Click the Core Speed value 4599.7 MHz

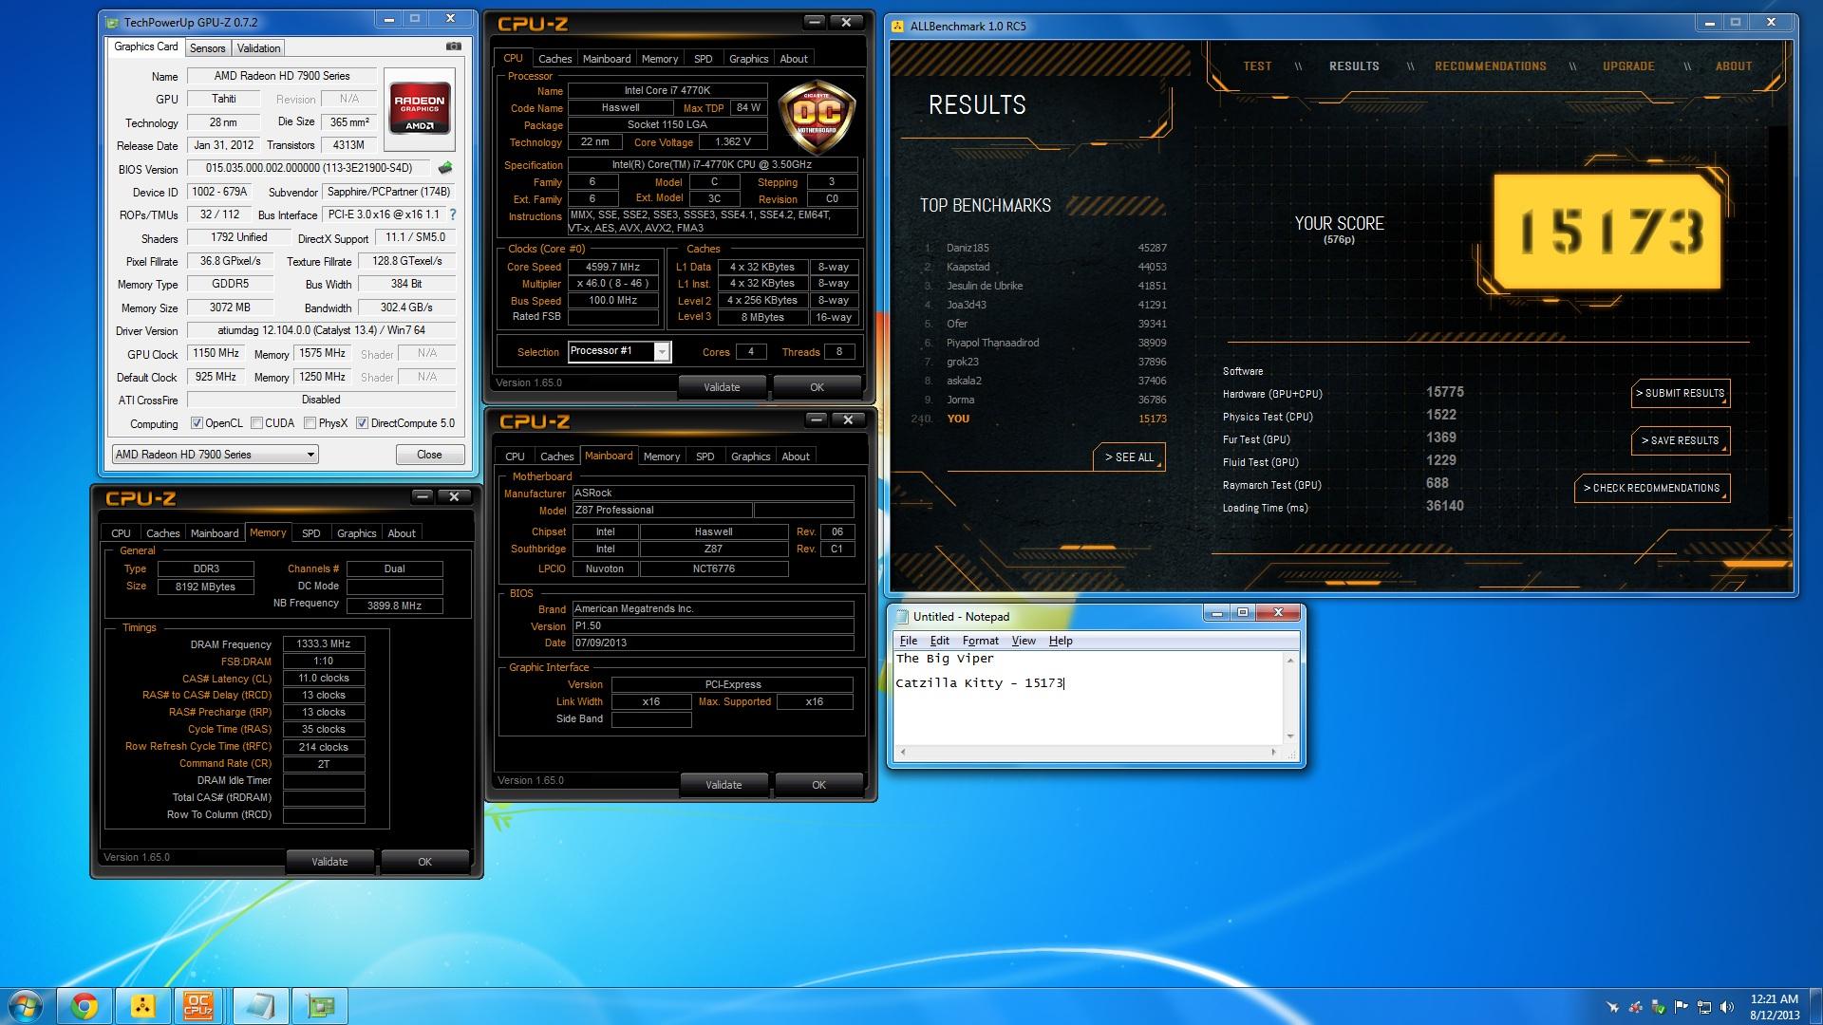pyautogui.click(x=613, y=267)
